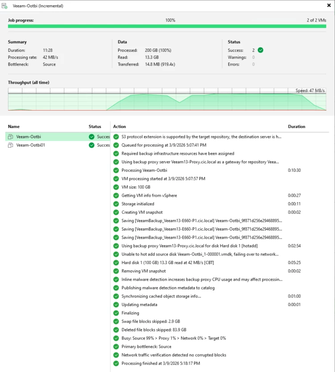Screen dimensions: 335x372
Task: Click Processing rate value 42 MB/s
Action: (50, 57)
